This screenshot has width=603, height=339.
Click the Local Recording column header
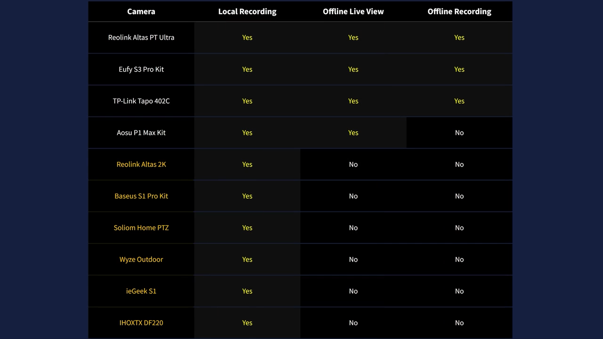tap(247, 11)
